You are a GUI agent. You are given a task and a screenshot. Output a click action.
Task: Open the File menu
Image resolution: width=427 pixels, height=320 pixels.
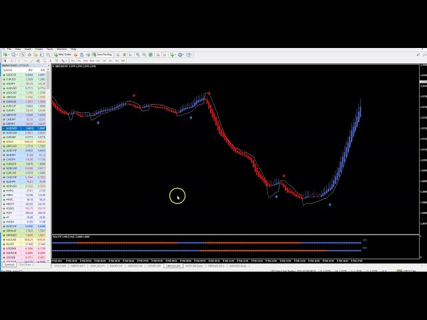[x=9, y=49]
